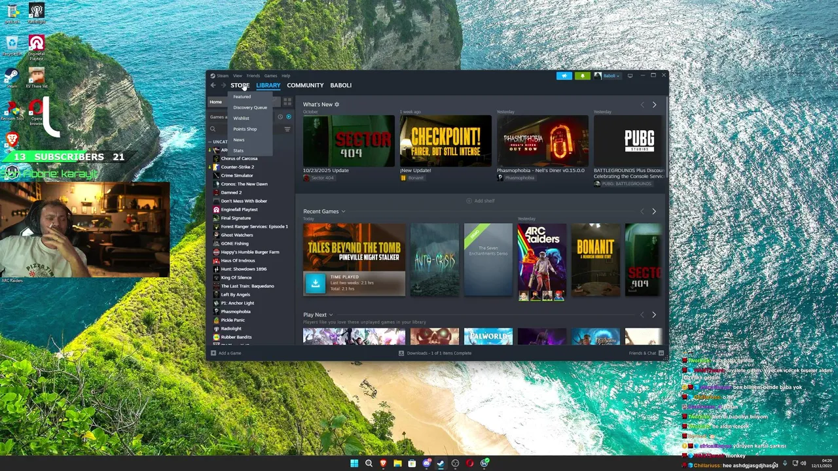This screenshot has height=471, width=838.
Task: Open Brave browser from taskbar
Action: pos(383,463)
